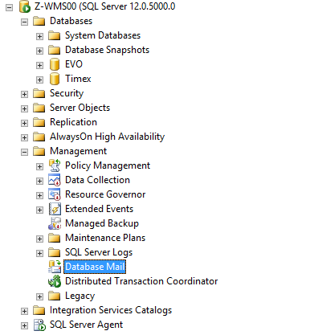Image resolution: width=314 pixels, height=335 pixels.
Task: Click the EVO database cylinder icon
Action: tap(55, 64)
